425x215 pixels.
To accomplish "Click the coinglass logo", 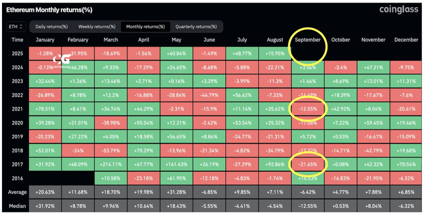I will tap(399, 10).
